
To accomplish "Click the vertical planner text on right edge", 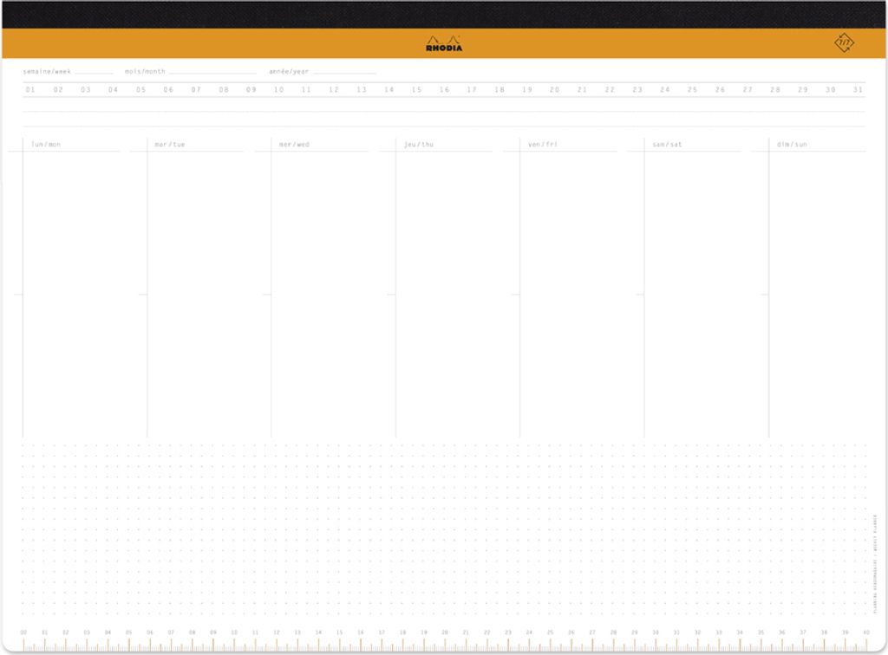I will point(876,554).
